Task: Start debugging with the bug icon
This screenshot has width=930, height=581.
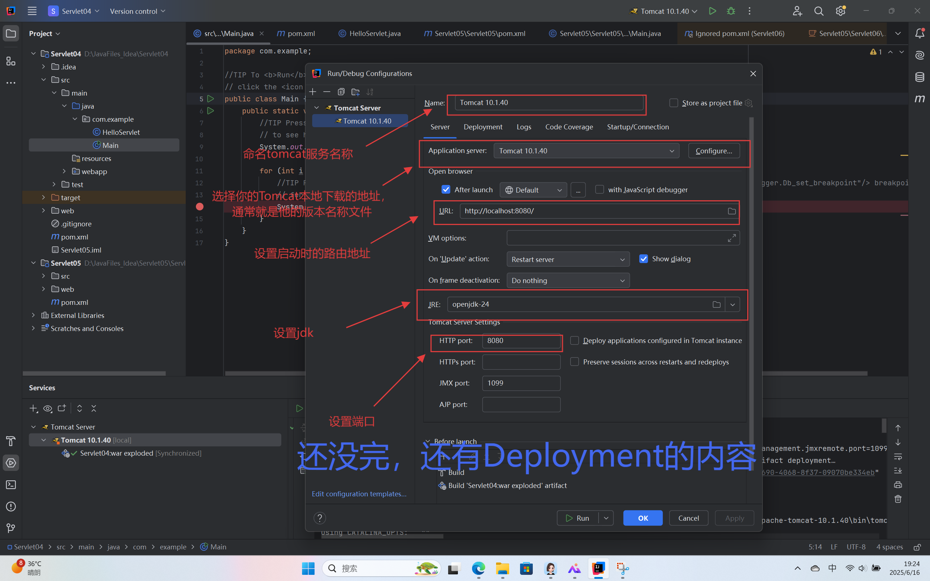Action: pos(731,11)
